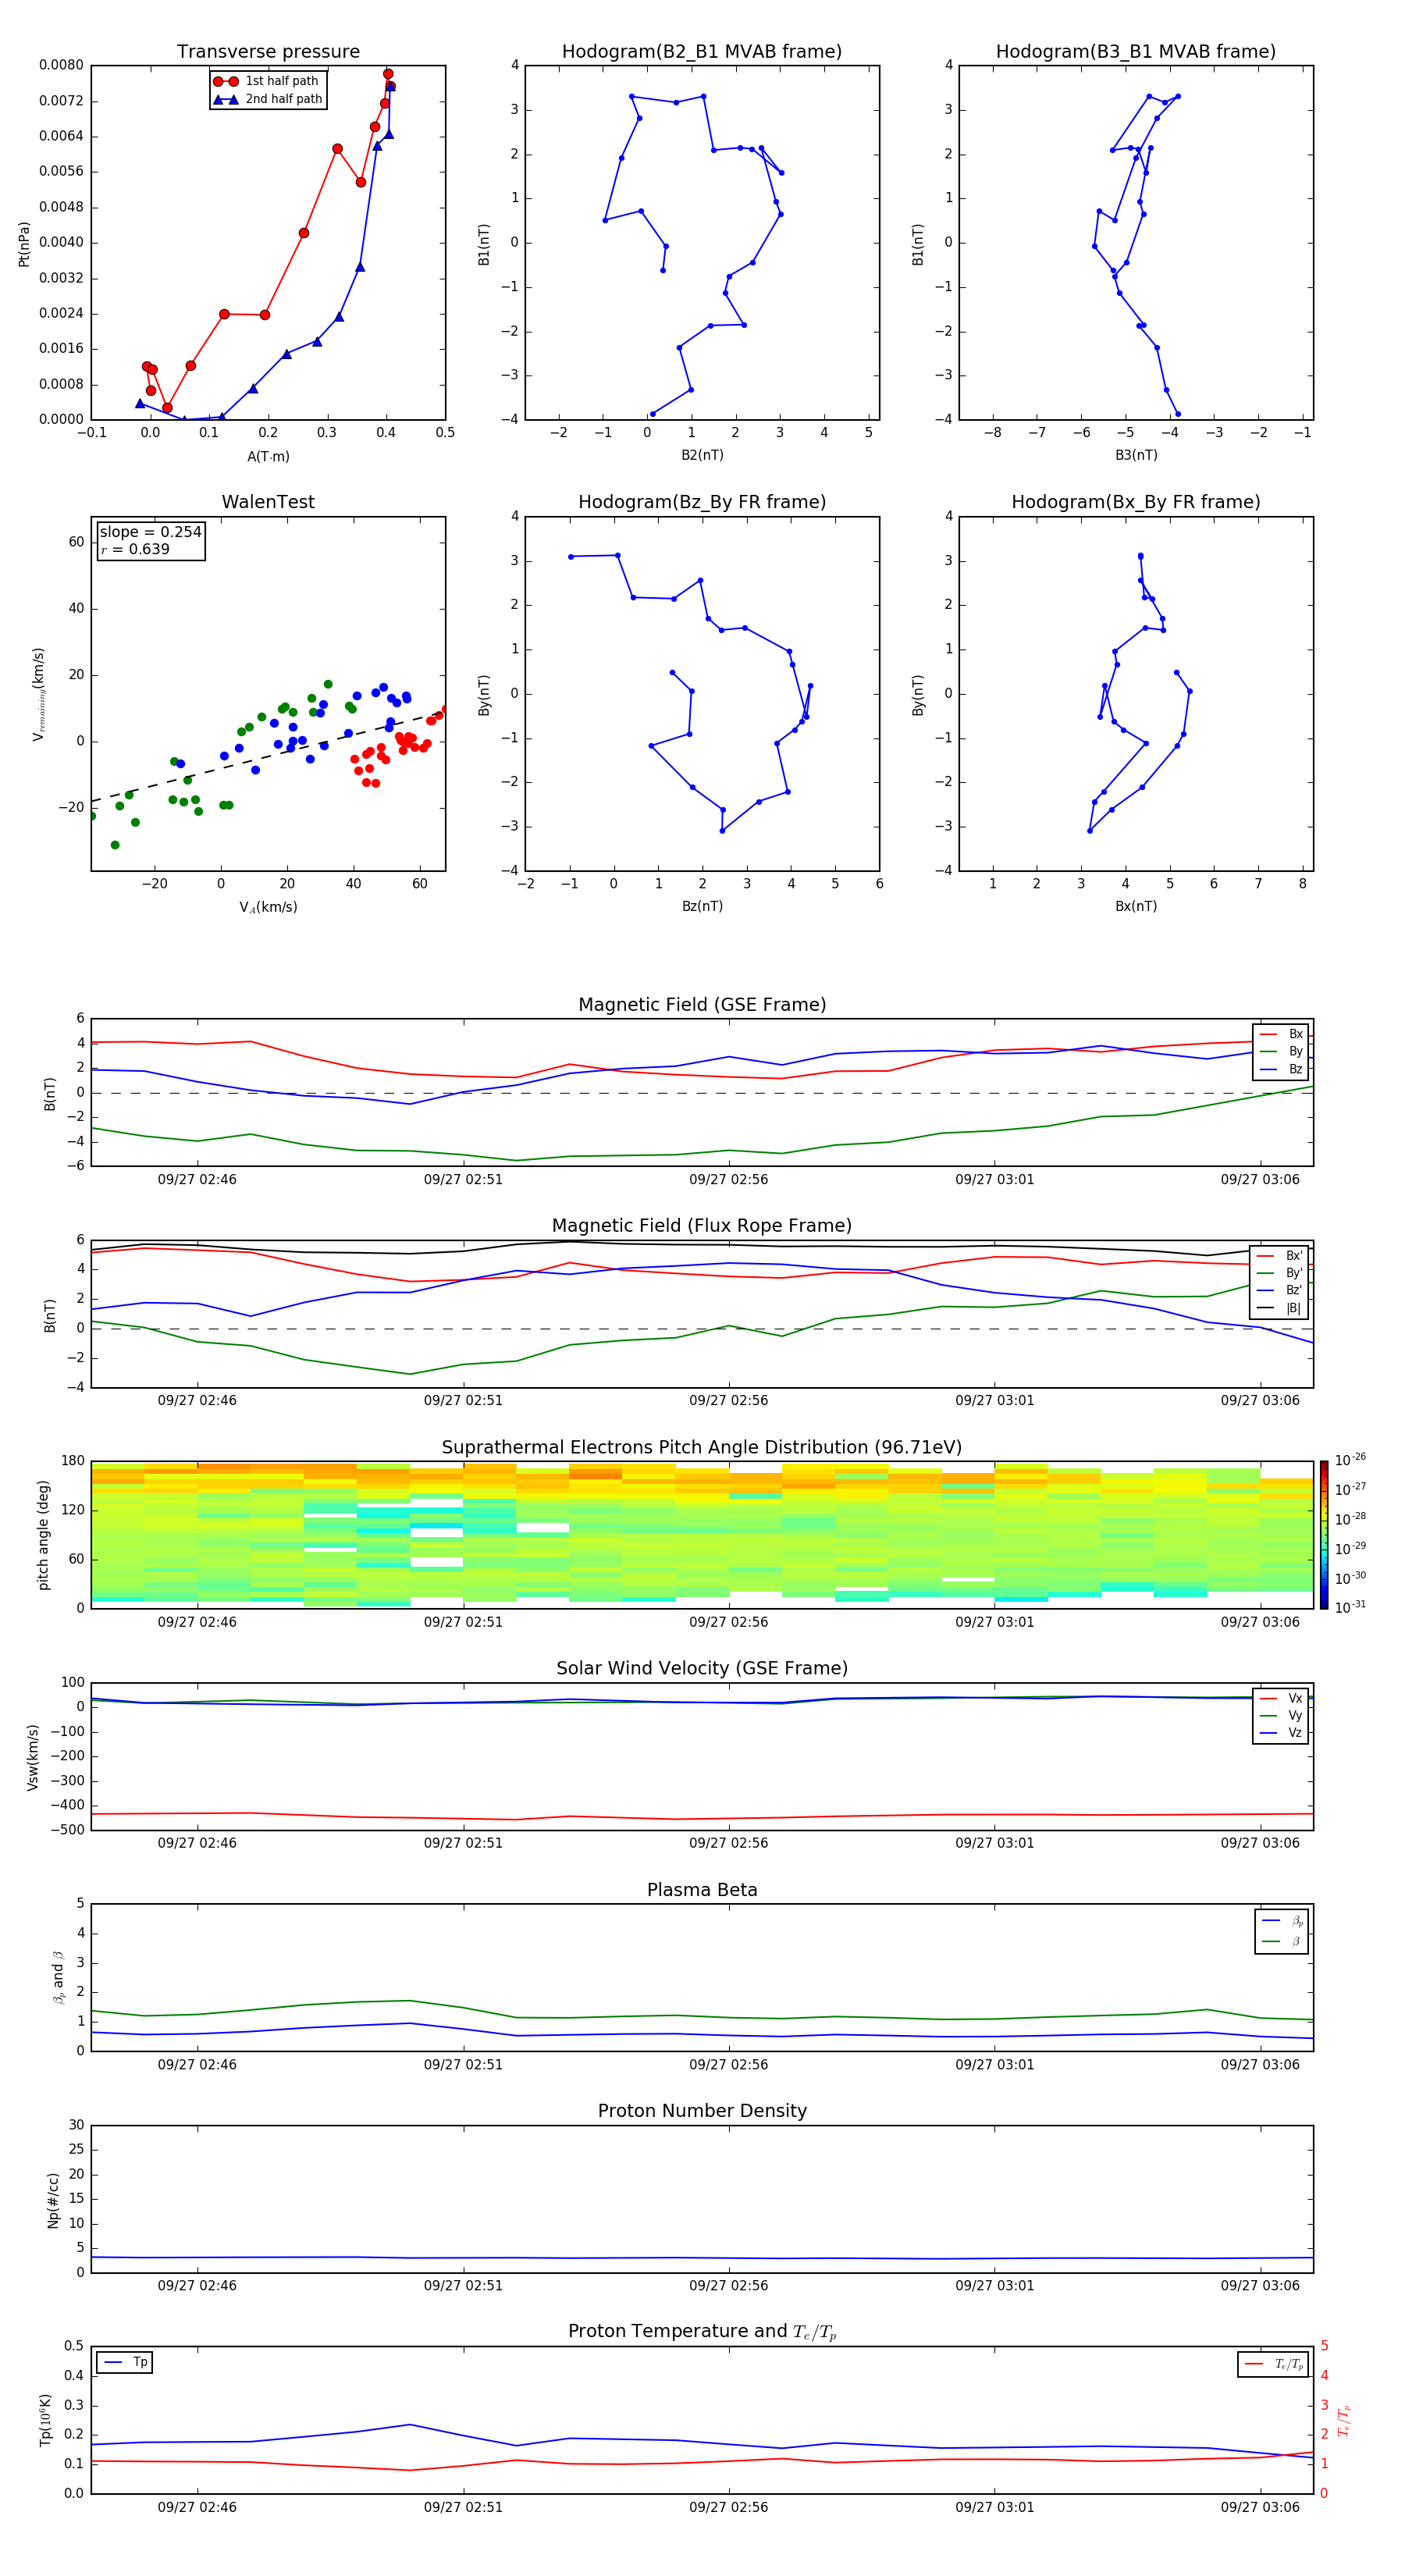This screenshot has height=2576, width=1405.
Task: Click '09/27 02:56' tick under Plasma Beta
Action: [x=729, y=2065]
